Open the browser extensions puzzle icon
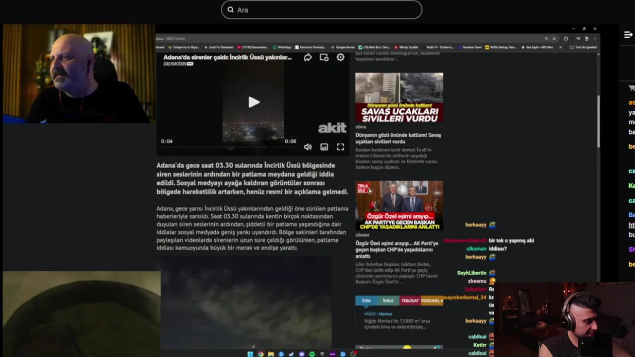This screenshot has height=357, width=635. [x=566, y=39]
